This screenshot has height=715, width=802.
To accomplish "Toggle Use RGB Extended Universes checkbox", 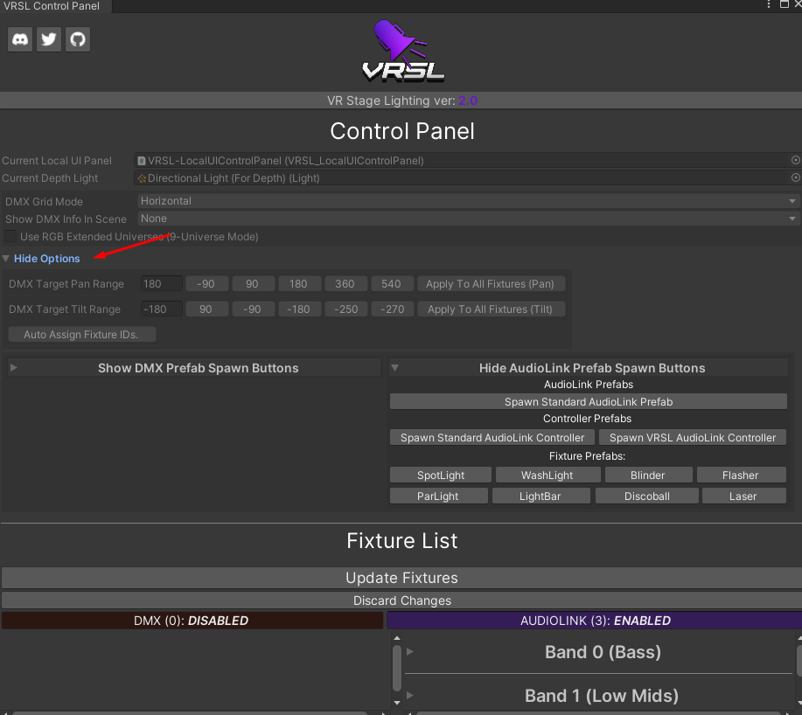I will tap(10, 236).
